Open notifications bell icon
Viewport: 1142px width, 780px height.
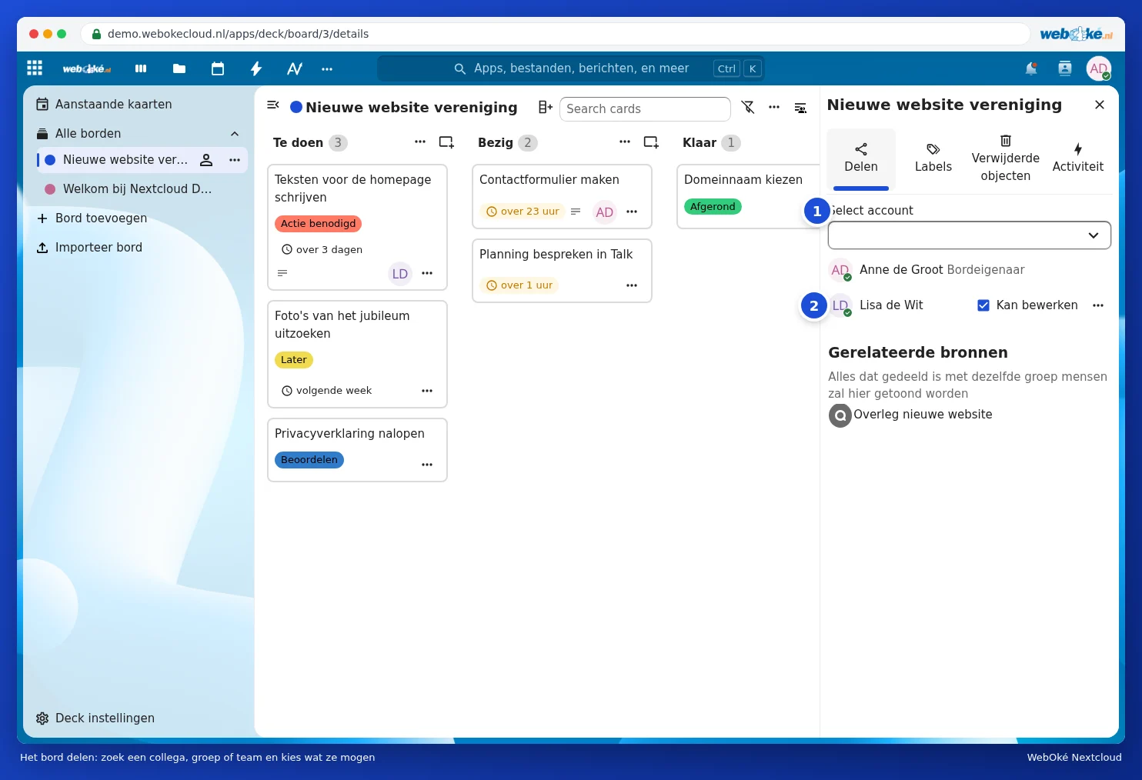point(1031,68)
